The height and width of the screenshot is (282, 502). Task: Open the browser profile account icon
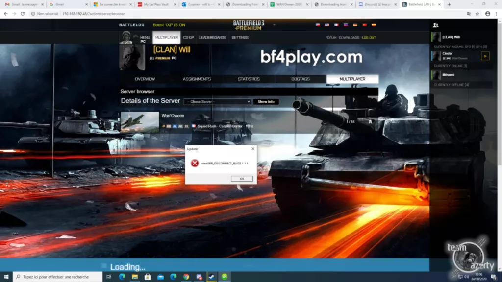click(488, 14)
